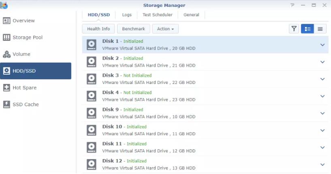Image resolution: width=331 pixels, height=174 pixels.
Task: Click the Volume cubes icon
Action: pyautogui.click(x=6, y=55)
